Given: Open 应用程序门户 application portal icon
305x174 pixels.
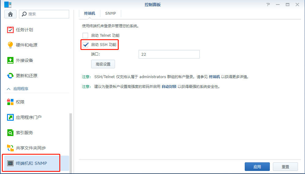Looking at the screenshot, I should pyautogui.click(x=10, y=117).
